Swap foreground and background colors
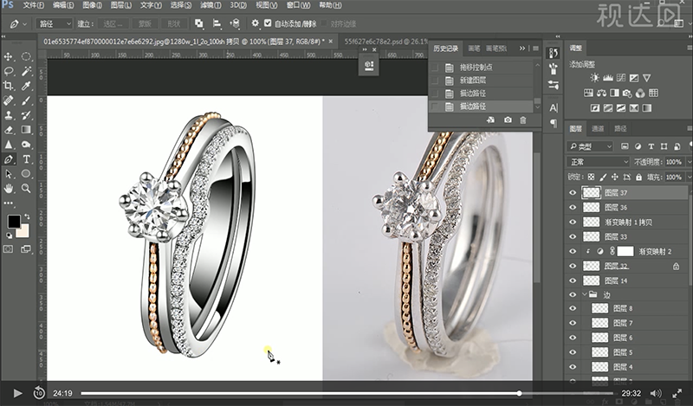Viewport: 693px width, 406px height. click(27, 216)
